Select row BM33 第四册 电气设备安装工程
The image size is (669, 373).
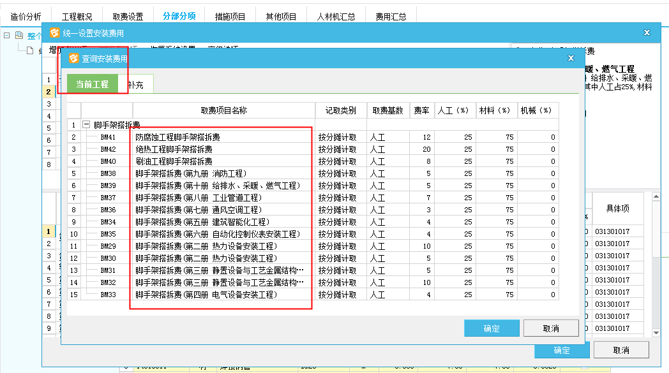pos(206,295)
